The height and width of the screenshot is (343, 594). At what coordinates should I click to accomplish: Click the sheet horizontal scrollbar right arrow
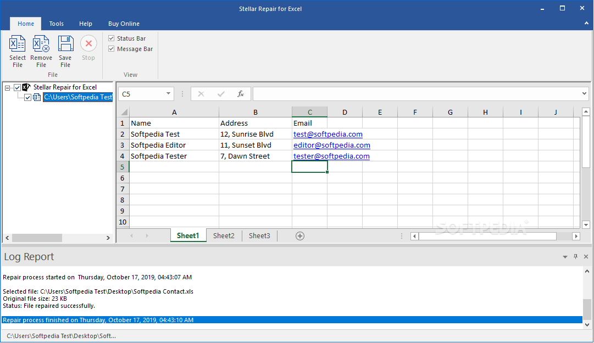576,237
